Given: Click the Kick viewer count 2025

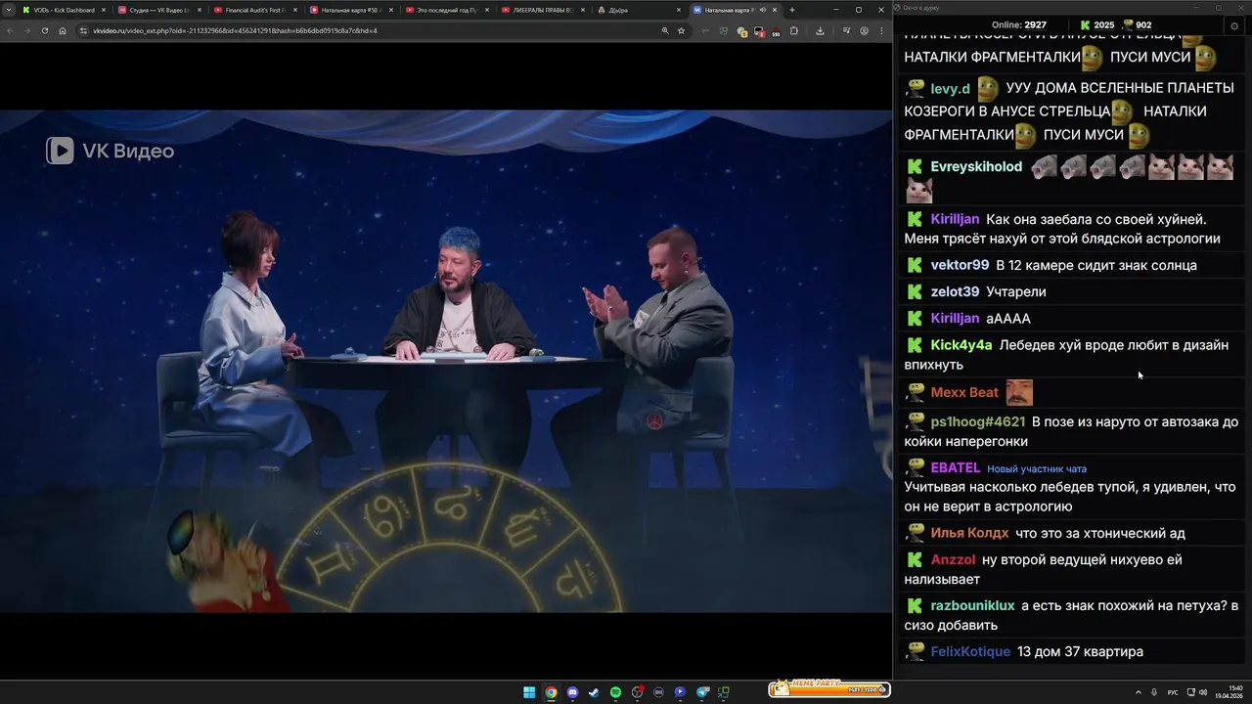Looking at the screenshot, I should pyautogui.click(x=1096, y=24).
